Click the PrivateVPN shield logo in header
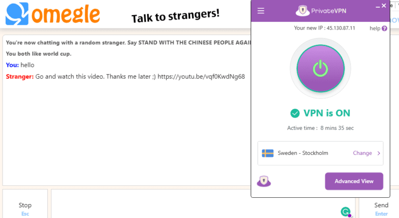 303,10
